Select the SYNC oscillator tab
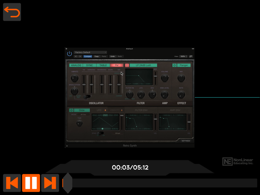This screenshot has width=260, height=195. (89, 65)
